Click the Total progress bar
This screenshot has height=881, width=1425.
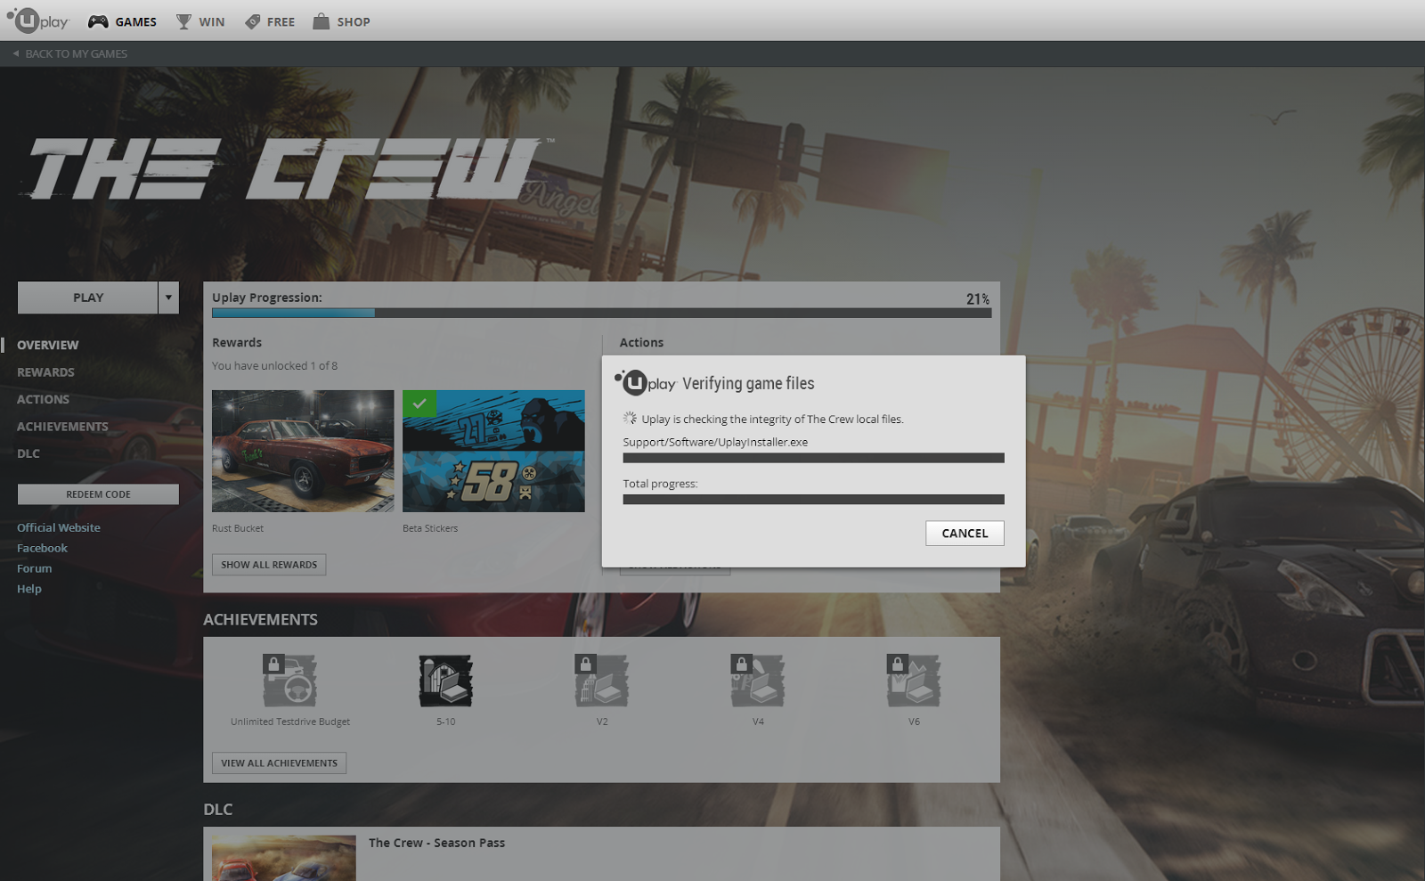point(813,500)
